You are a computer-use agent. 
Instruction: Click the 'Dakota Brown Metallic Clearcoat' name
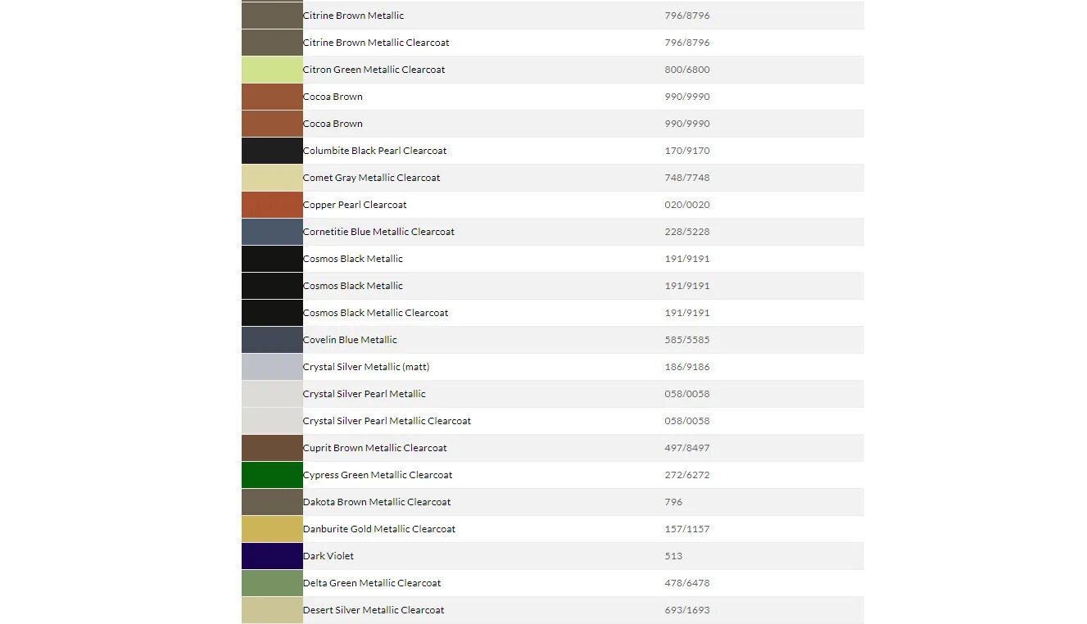[377, 502]
